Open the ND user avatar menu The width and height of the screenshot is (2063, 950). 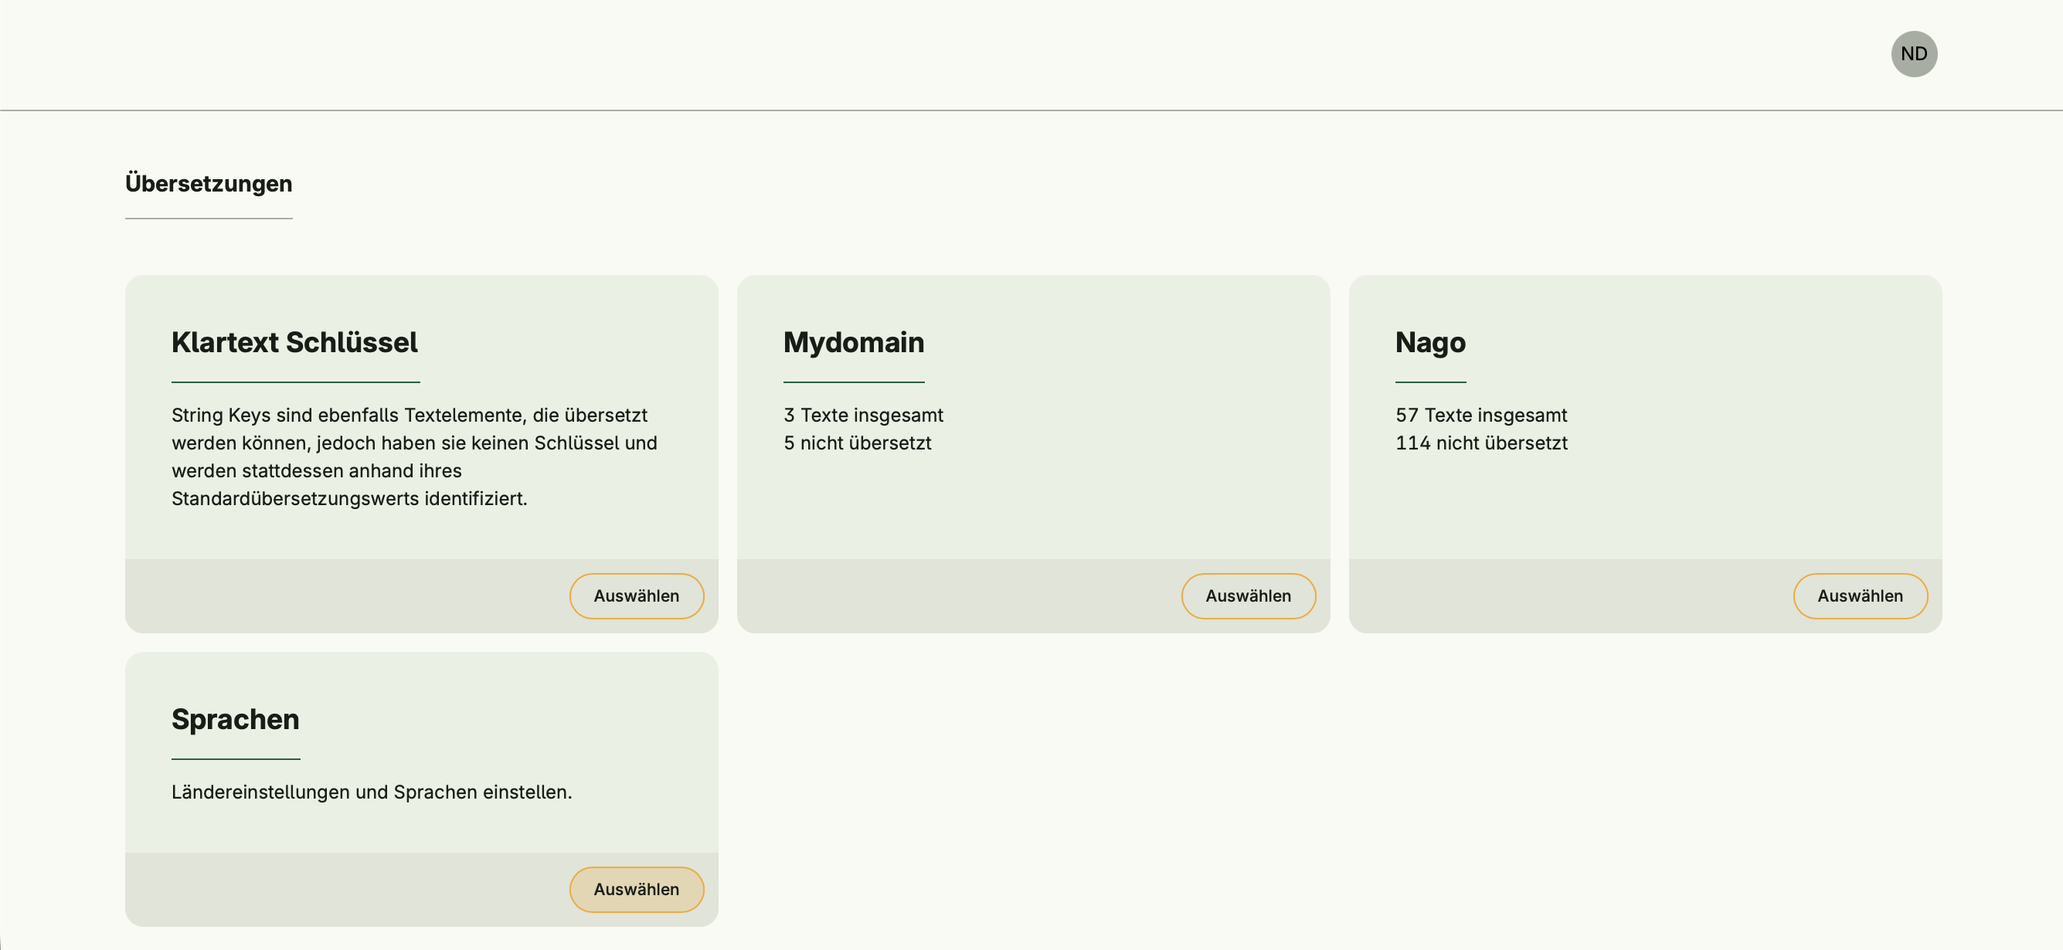click(x=1913, y=53)
